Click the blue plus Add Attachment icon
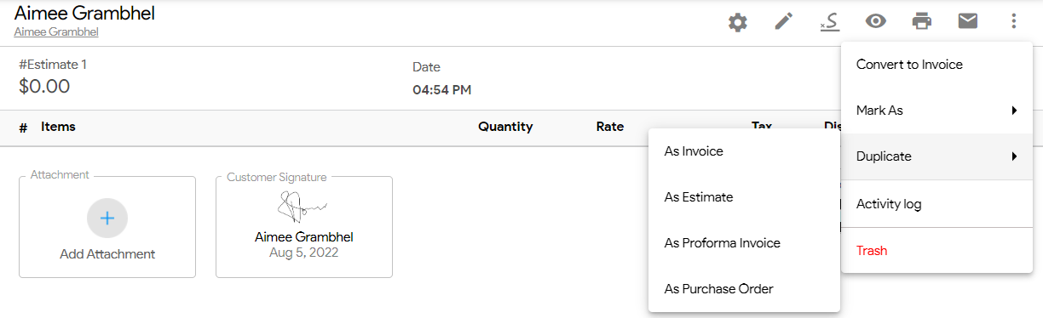1043x318 pixels. tap(107, 218)
